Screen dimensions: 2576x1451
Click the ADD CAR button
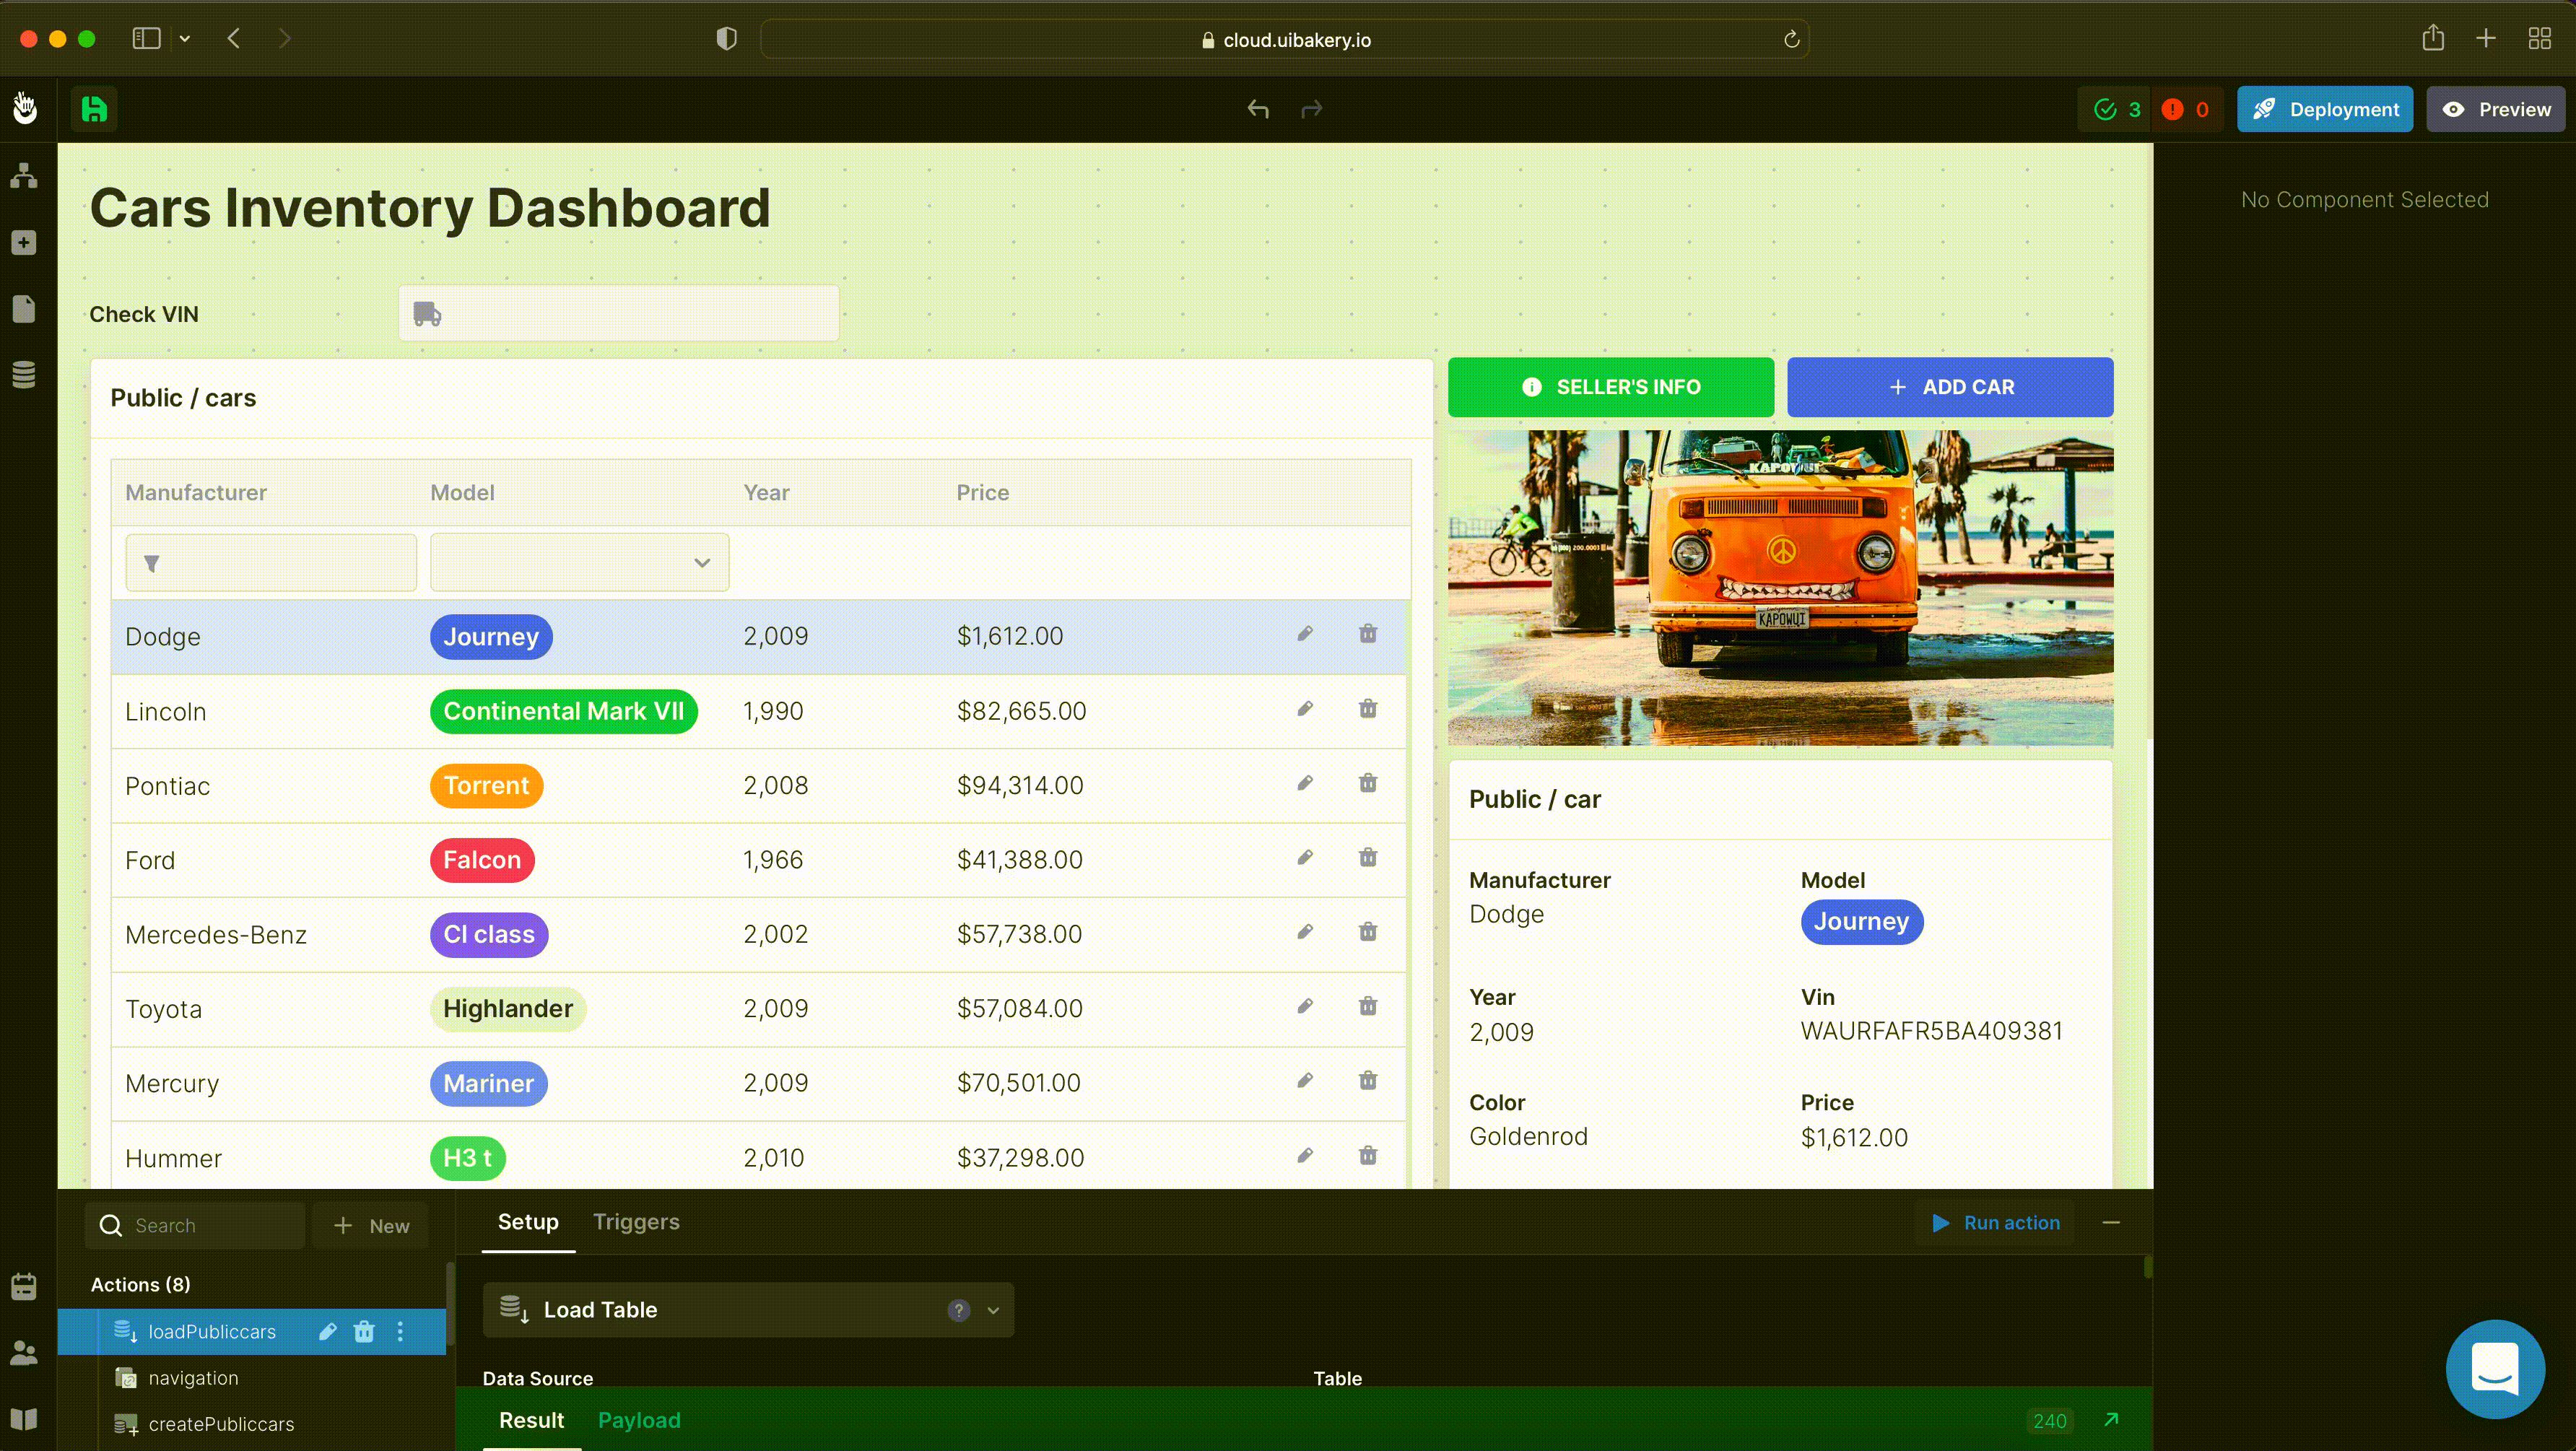pyautogui.click(x=1950, y=387)
